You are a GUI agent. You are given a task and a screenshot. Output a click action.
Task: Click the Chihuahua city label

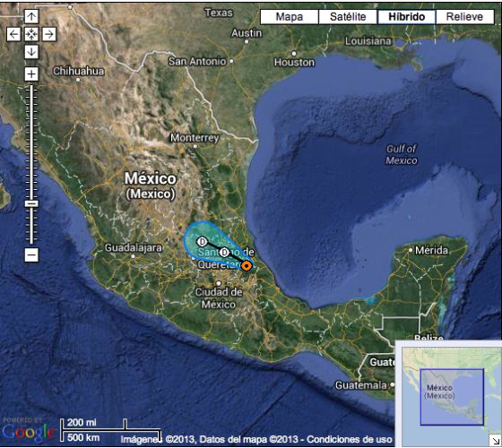(x=79, y=71)
